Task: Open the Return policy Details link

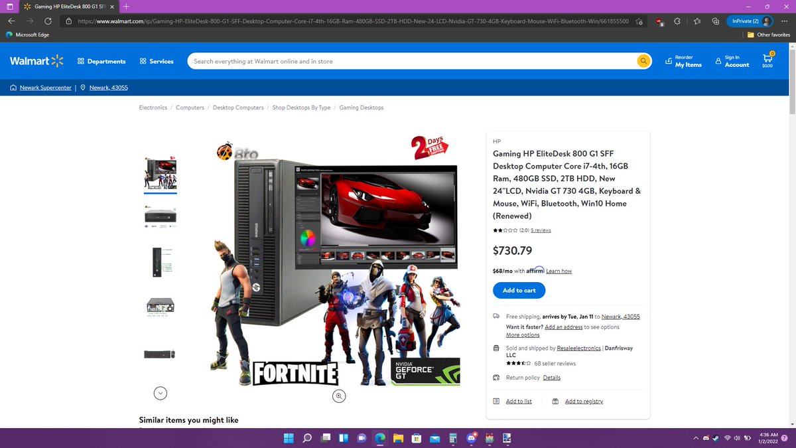Action: [x=552, y=378]
